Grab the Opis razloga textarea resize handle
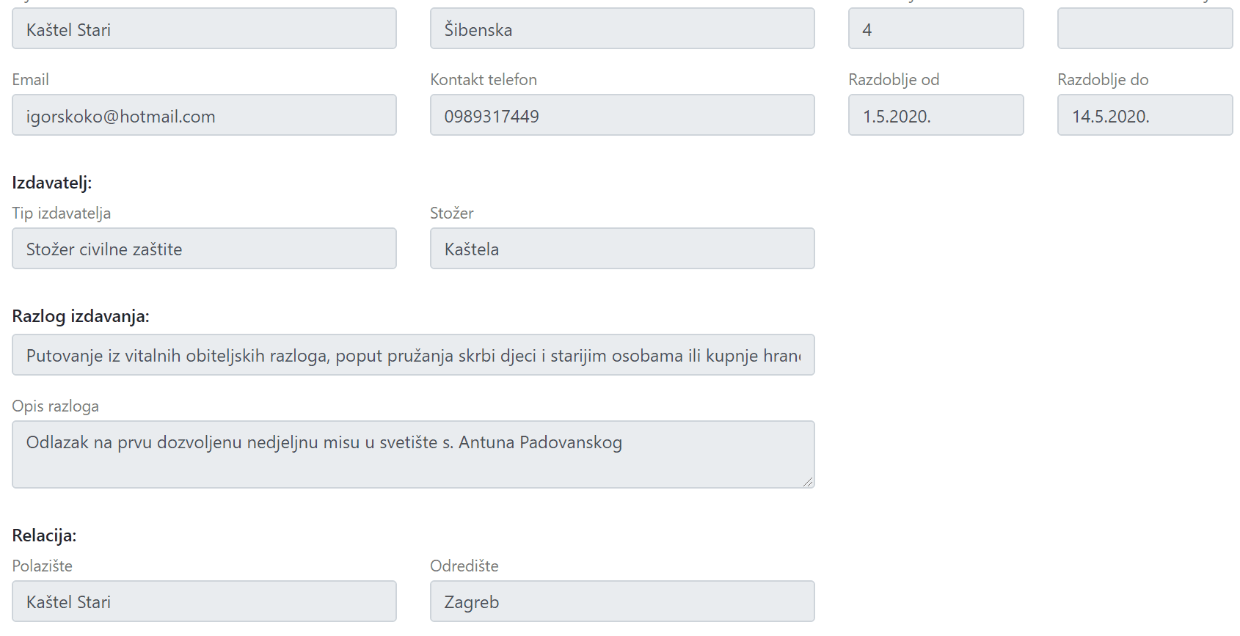Screen dimensions: 1240x636 [808, 482]
